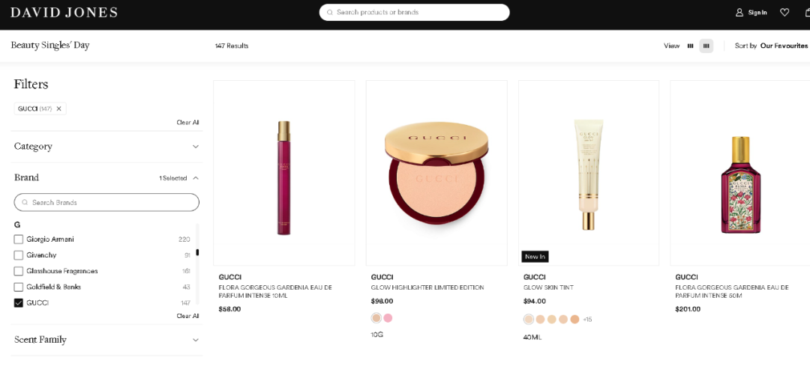Focus the Search Brands input field
The width and height of the screenshot is (810, 366).
[x=112, y=203]
